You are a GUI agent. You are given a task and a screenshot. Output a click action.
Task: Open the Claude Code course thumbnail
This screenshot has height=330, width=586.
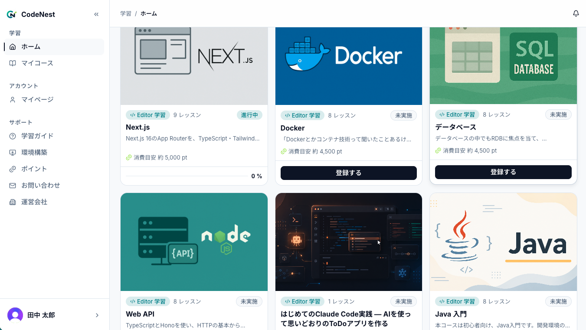(x=349, y=242)
